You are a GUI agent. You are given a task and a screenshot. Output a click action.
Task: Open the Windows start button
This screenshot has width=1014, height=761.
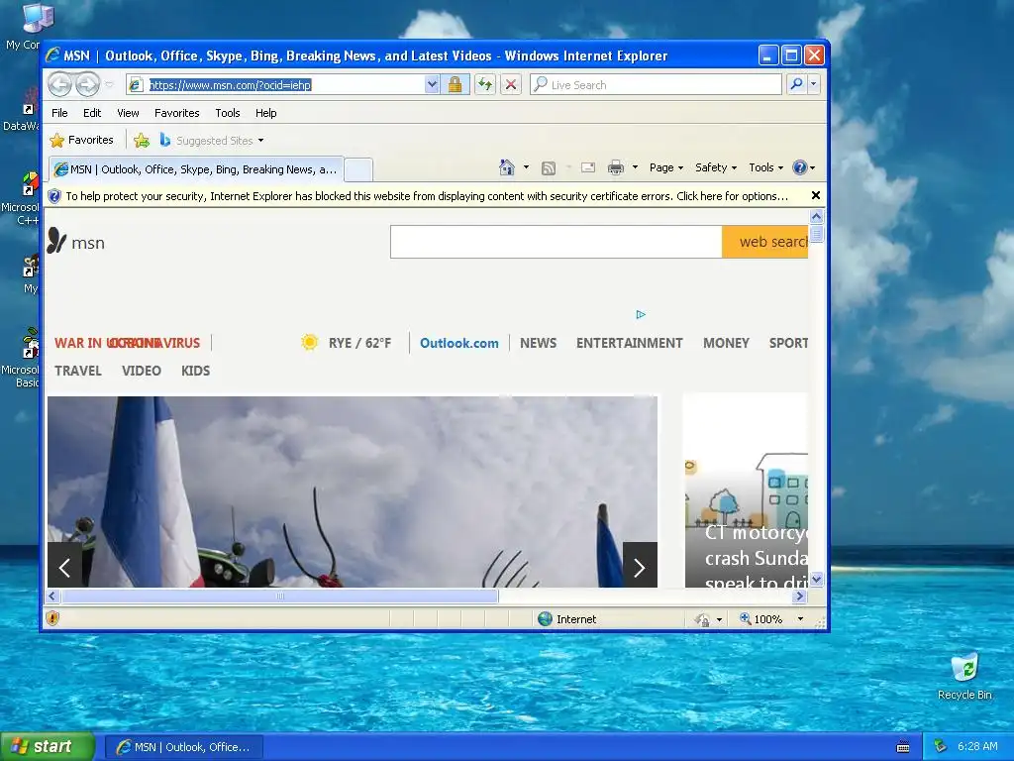pos(48,747)
